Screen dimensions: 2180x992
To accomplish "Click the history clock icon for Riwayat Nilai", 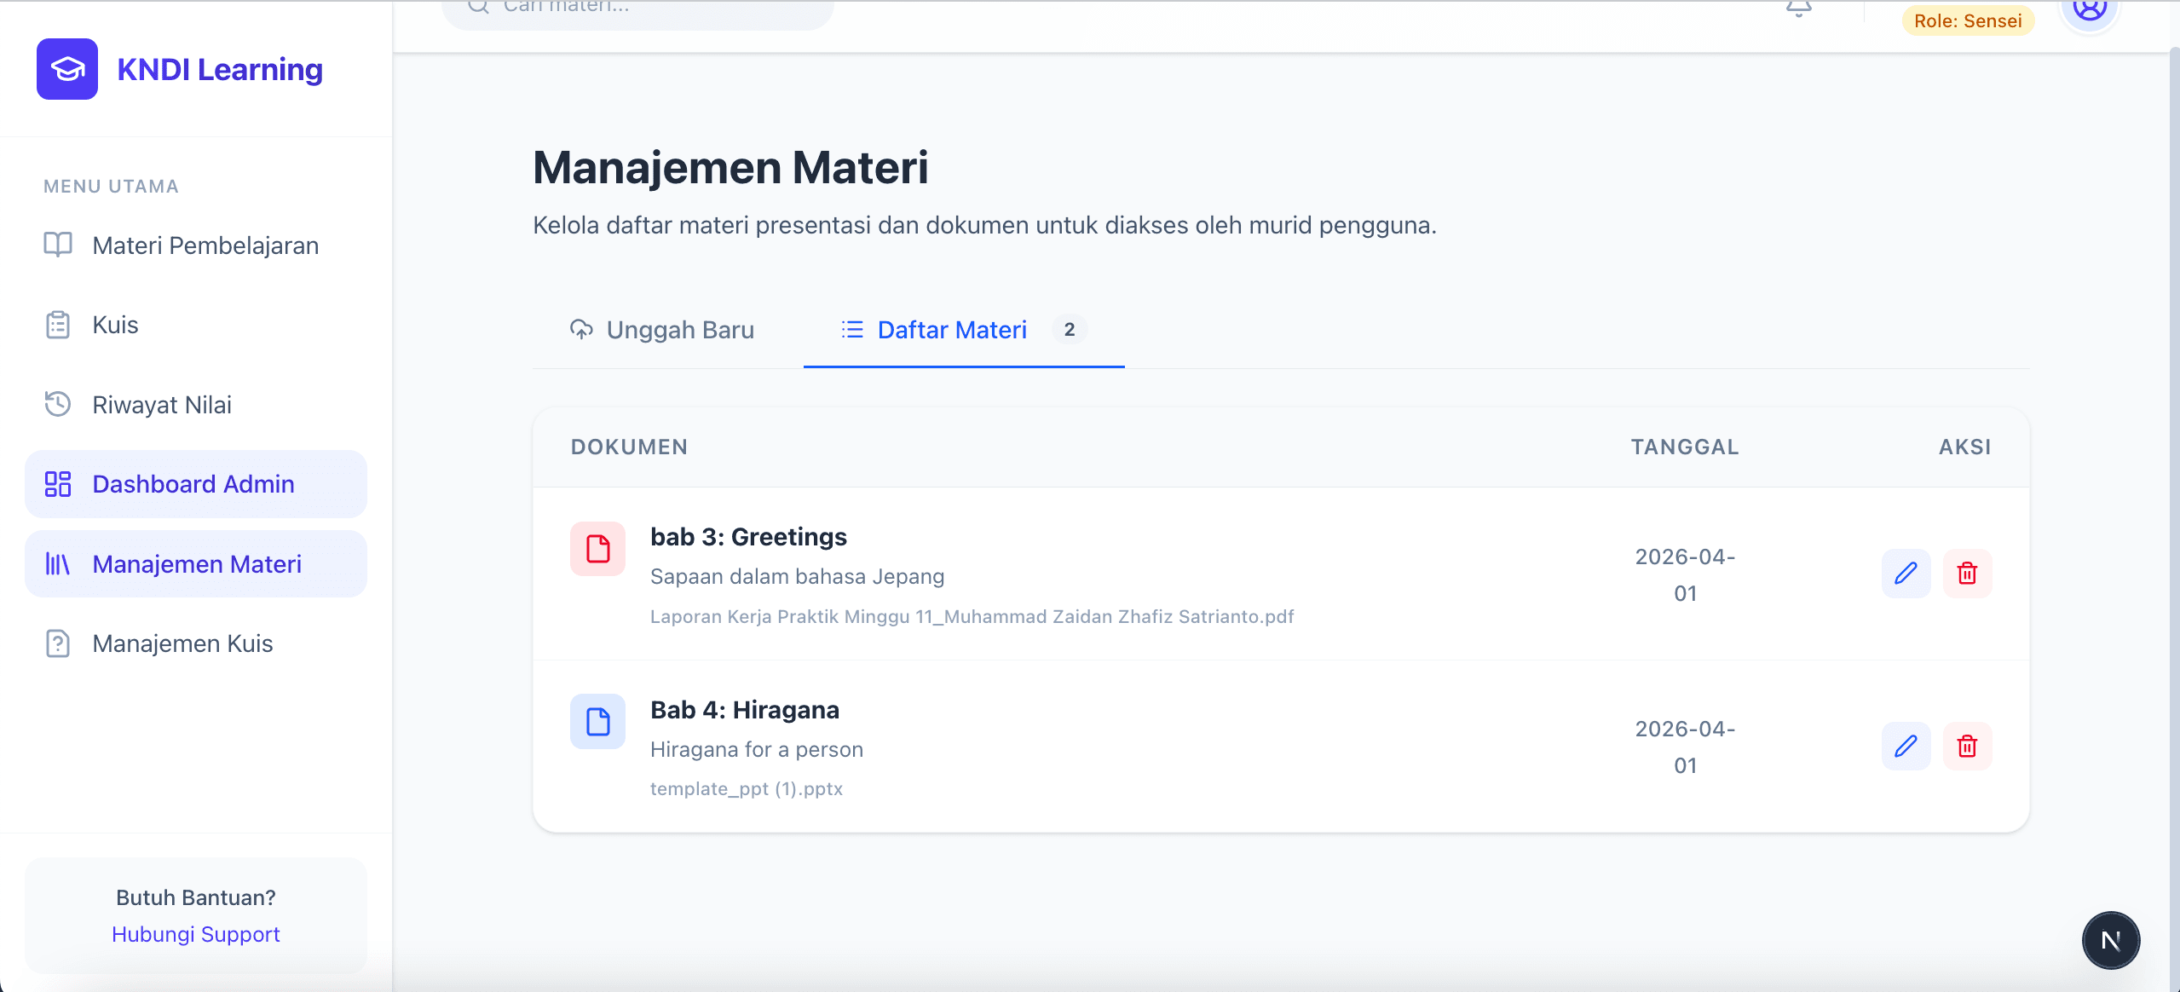I will [58, 404].
